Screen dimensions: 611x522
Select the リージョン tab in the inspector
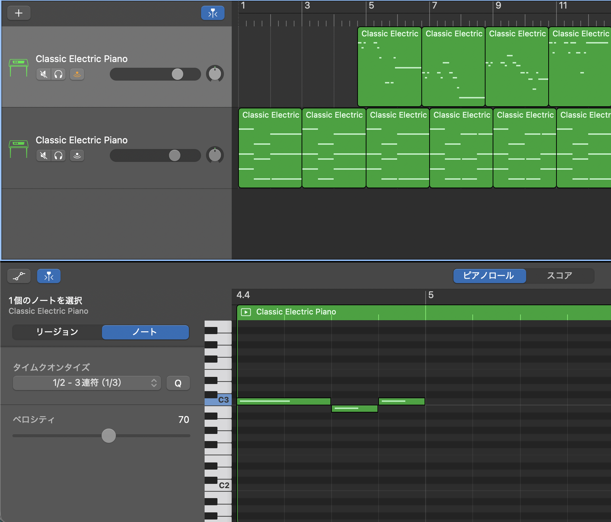[57, 332]
